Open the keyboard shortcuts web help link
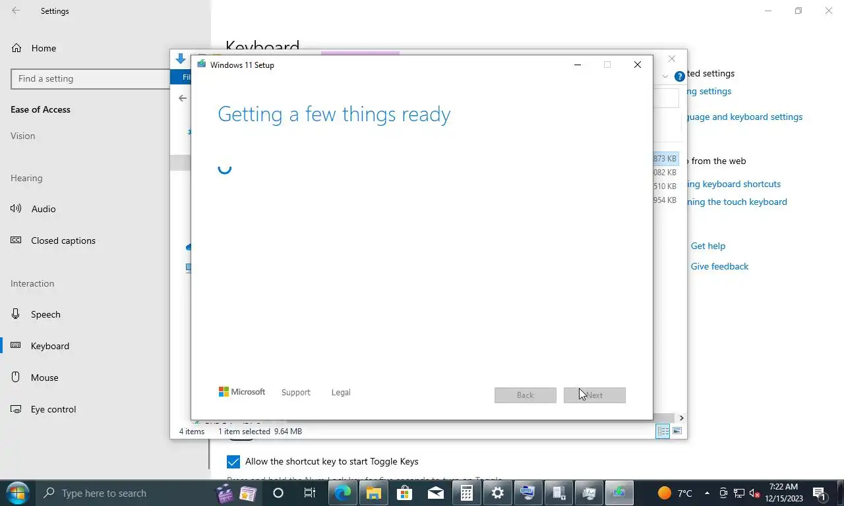The height and width of the screenshot is (506, 844). click(735, 184)
